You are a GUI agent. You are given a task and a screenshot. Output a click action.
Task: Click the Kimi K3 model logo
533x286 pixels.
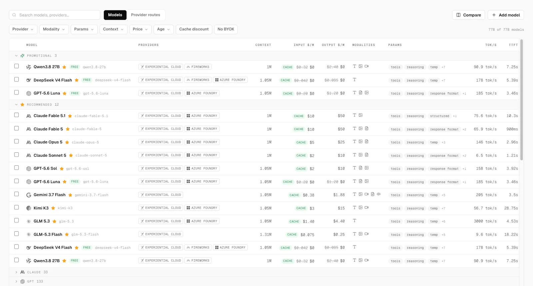point(29,208)
